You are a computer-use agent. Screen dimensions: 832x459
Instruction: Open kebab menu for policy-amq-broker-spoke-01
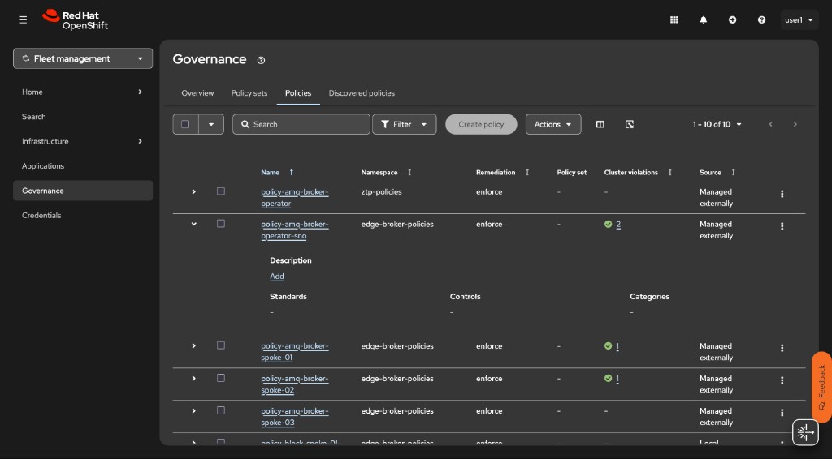point(782,349)
